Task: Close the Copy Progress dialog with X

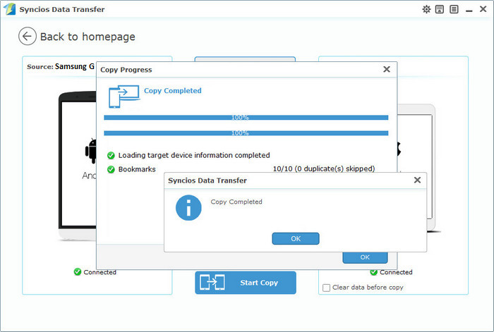Action: tap(387, 69)
